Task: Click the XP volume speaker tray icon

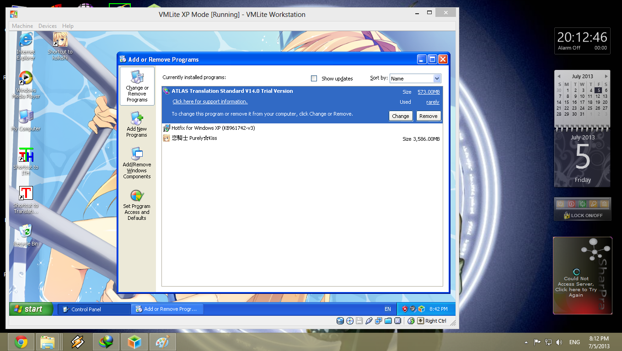Action: pos(413,309)
